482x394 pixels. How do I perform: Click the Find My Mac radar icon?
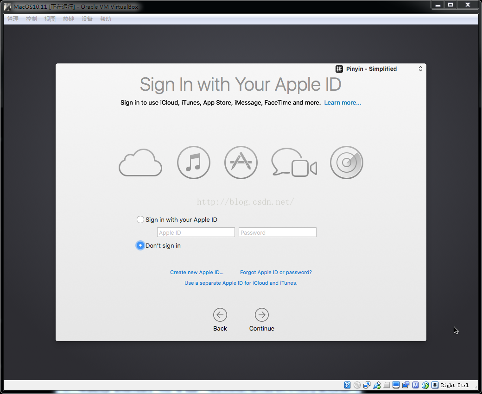[x=347, y=163]
